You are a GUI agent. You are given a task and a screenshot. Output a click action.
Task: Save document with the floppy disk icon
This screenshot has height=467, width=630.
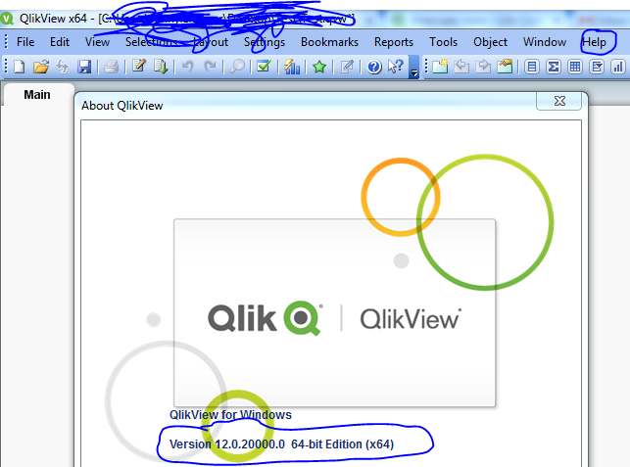tap(84, 67)
